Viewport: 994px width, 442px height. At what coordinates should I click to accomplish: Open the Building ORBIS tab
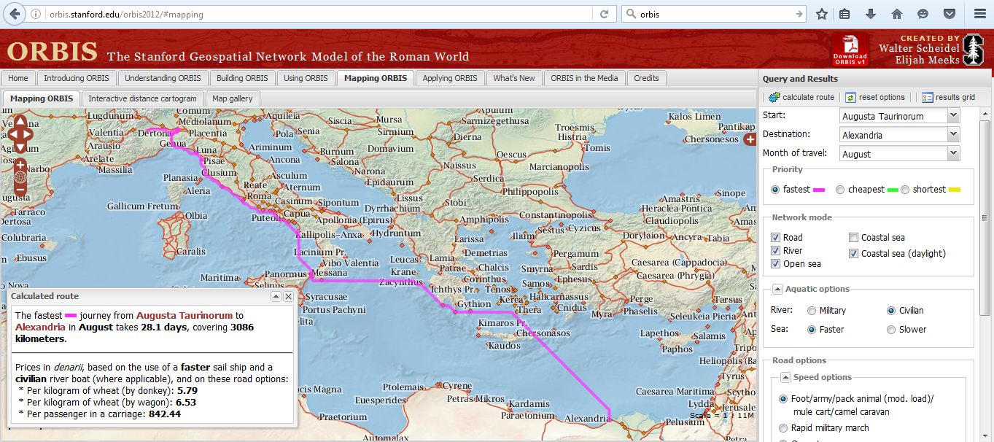(242, 78)
